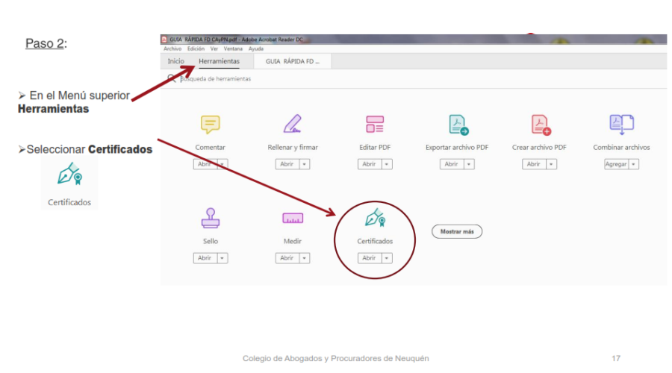Expand dropdown arrow under Crear archivo PDF
The image size is (672, 373).
(551, 164)
